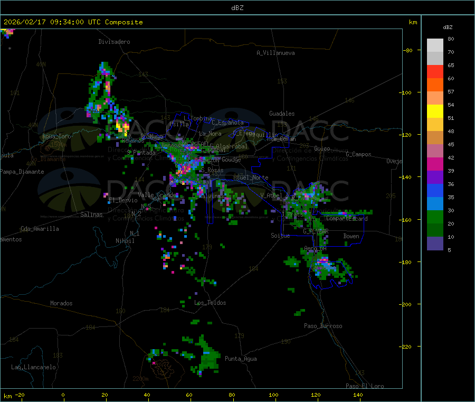475x402 pixels.
Task: Click the Aero_GA place label
Action: (316, 248)
